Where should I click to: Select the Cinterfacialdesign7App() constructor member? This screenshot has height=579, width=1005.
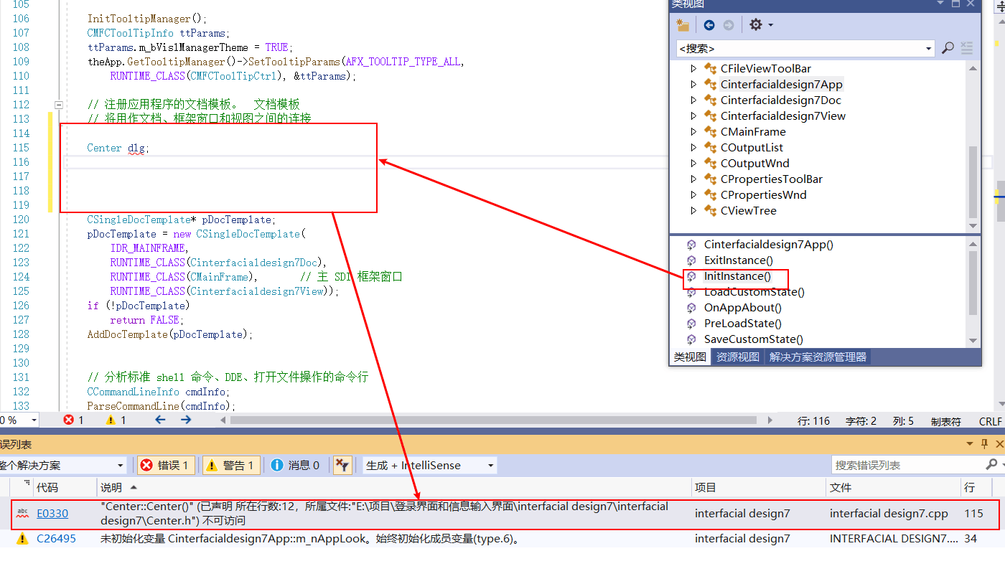pyautogui.click(x=769, y=245)
